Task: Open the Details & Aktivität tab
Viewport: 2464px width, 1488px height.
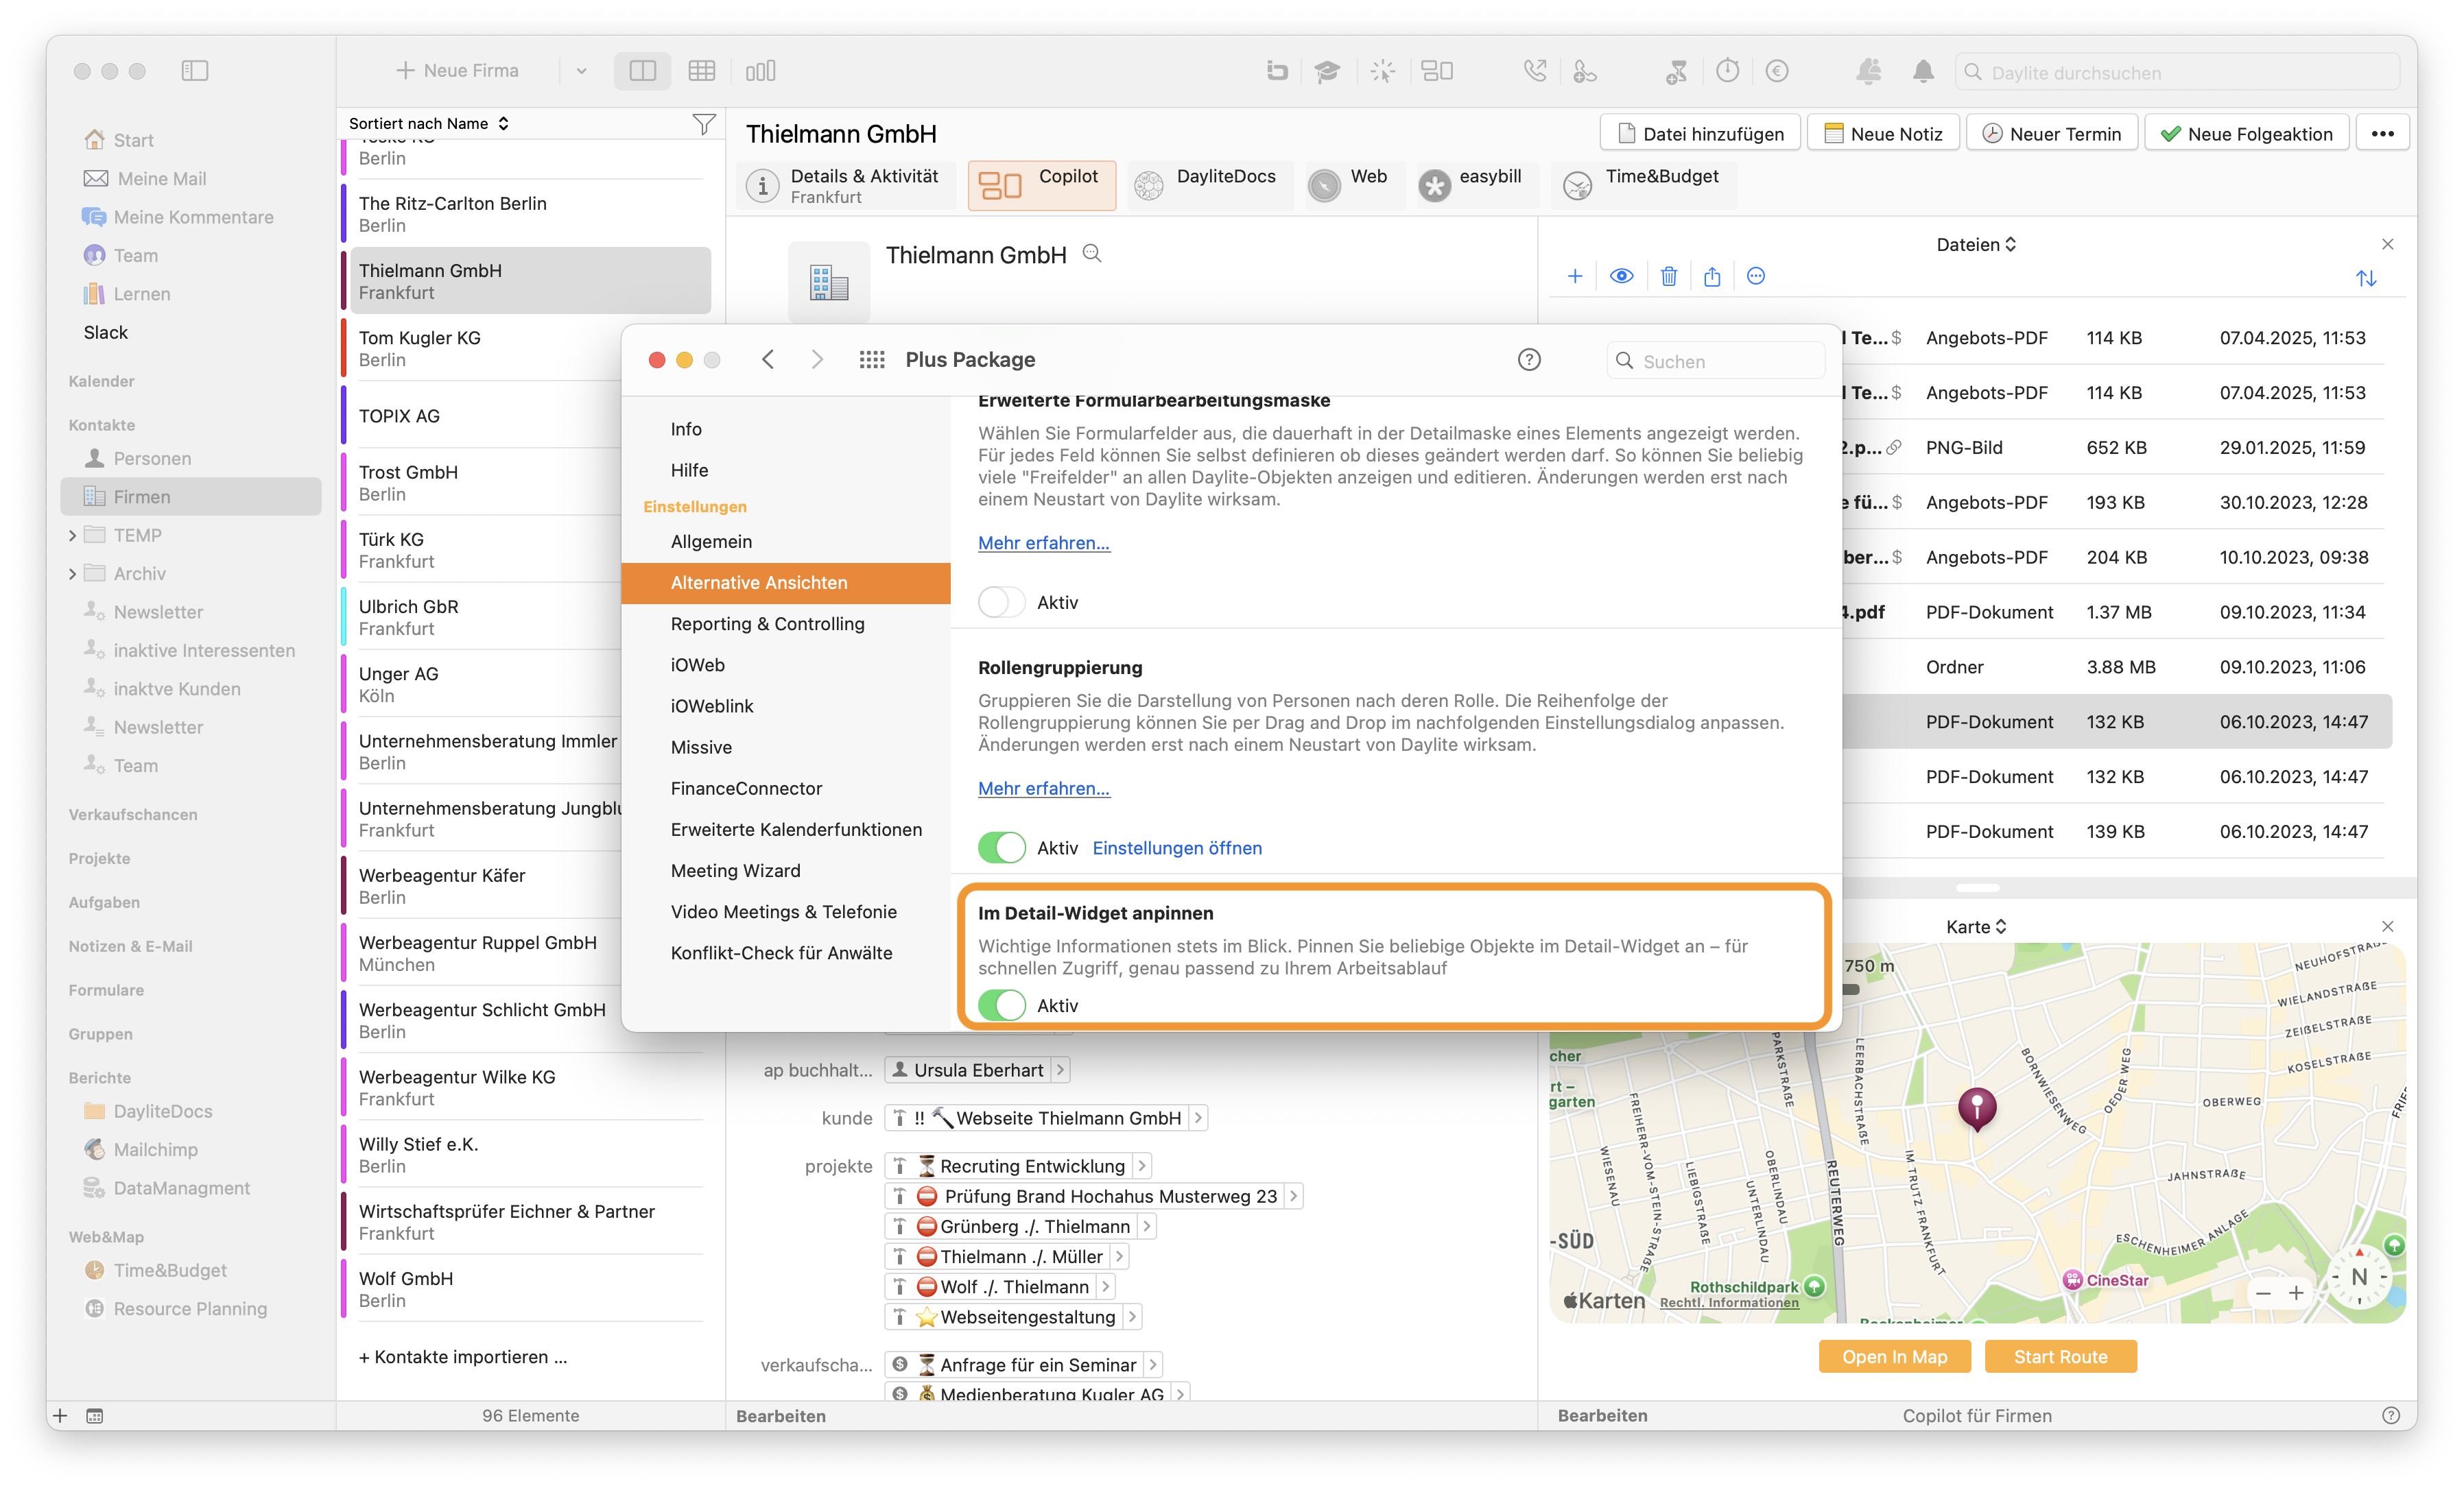Action: pyautogui.click(x=846, y=185)
